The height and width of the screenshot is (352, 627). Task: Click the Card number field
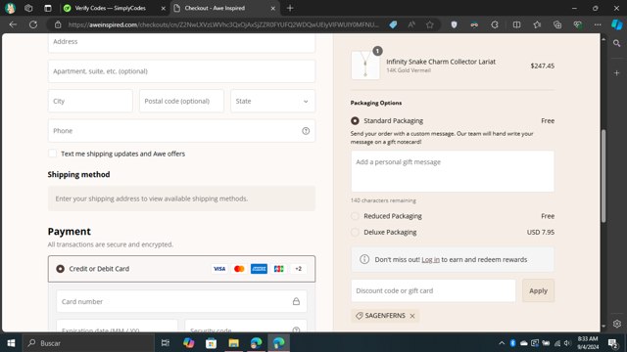pyautogui.click(x=181, y=302)
